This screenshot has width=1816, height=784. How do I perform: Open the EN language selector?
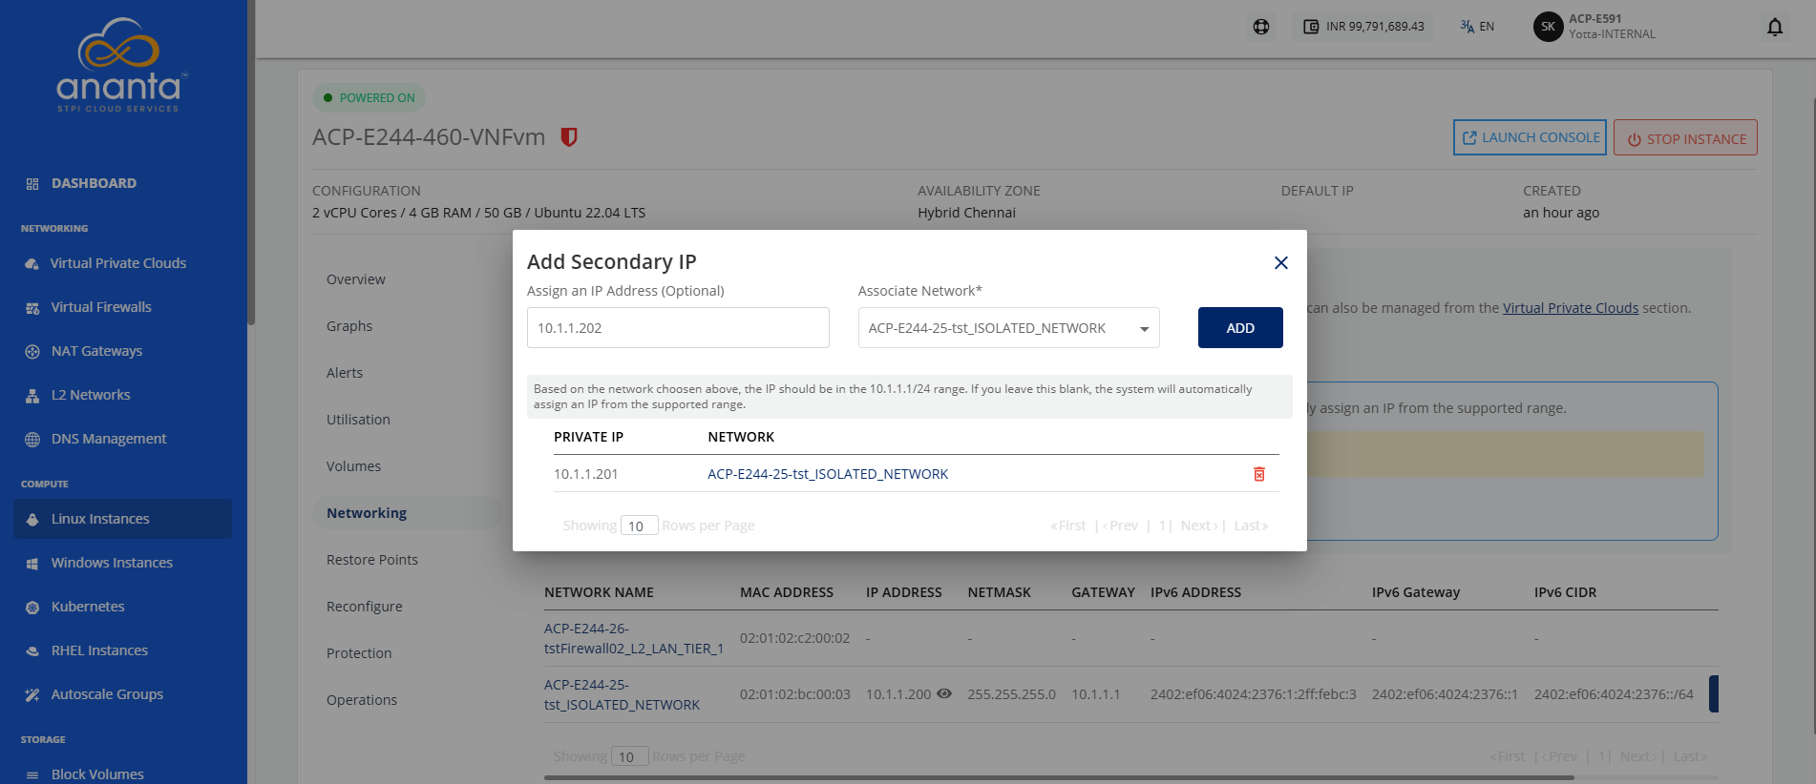pos(1477,27)
